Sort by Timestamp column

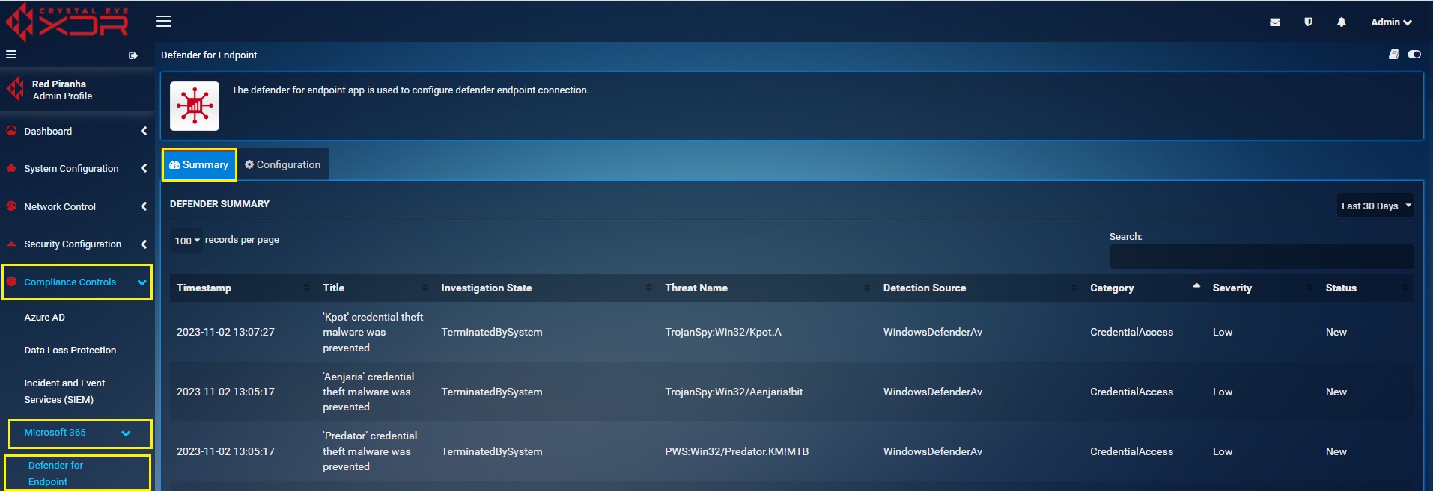point(243,288)
